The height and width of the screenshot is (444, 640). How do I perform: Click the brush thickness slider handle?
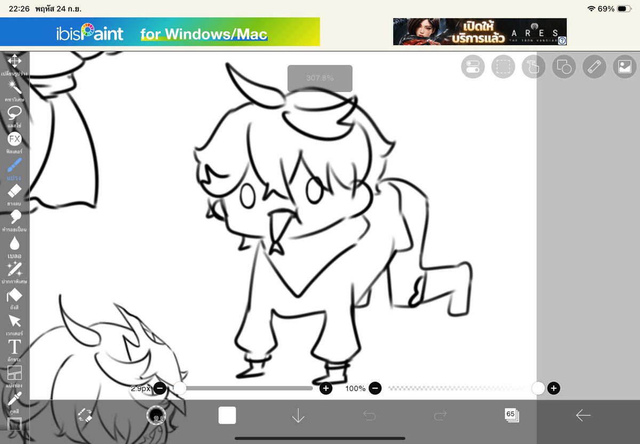[180, 388]
